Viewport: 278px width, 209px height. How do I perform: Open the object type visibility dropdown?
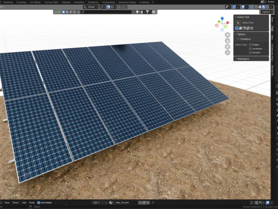228,7
